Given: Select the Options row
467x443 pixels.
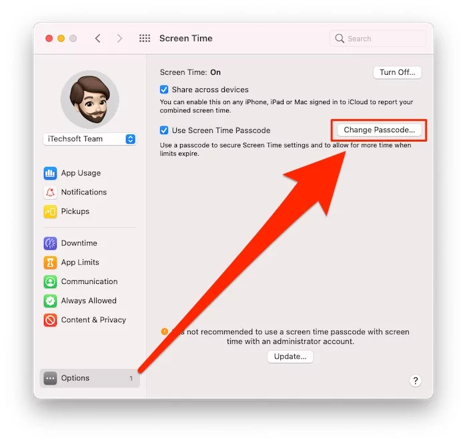Looking at the screenshot, I should (89, 378).
